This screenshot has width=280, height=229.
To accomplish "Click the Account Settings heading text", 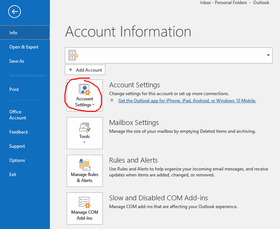I will tap(134, 85).
